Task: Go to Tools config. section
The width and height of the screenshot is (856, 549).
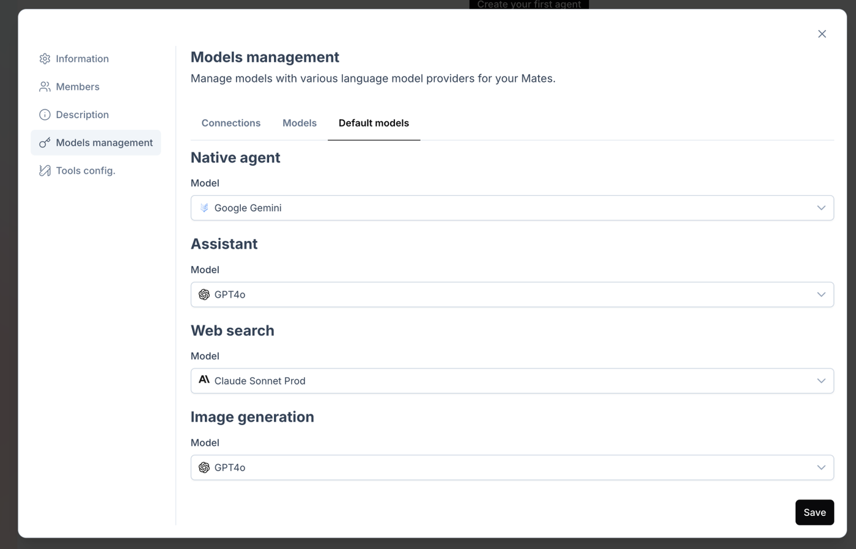Action: (x=86, y=171)
